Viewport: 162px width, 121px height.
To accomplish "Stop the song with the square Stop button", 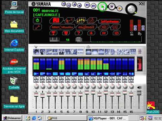I will (112, 7).
